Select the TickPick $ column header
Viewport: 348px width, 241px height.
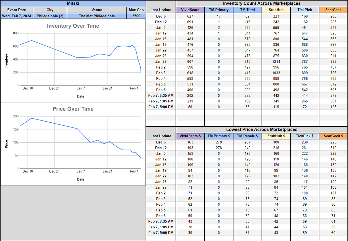[304, 136]
